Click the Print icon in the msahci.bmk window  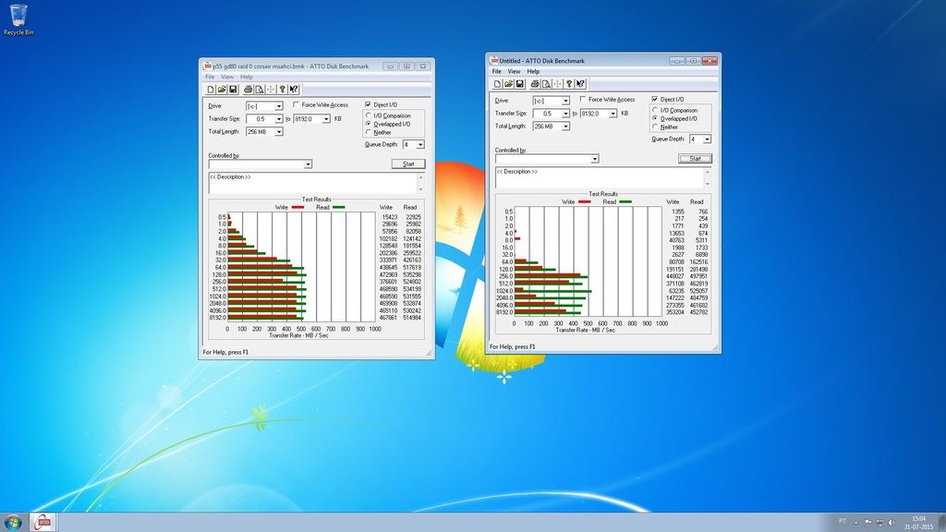(248, 90)
